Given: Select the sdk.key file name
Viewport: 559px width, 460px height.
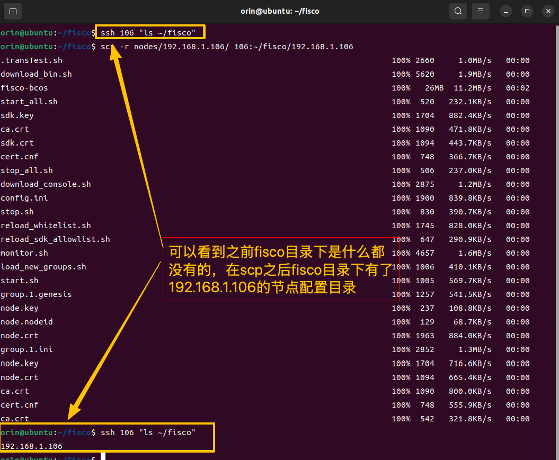Looking at the screenshot, I should (x=17, y=116).
